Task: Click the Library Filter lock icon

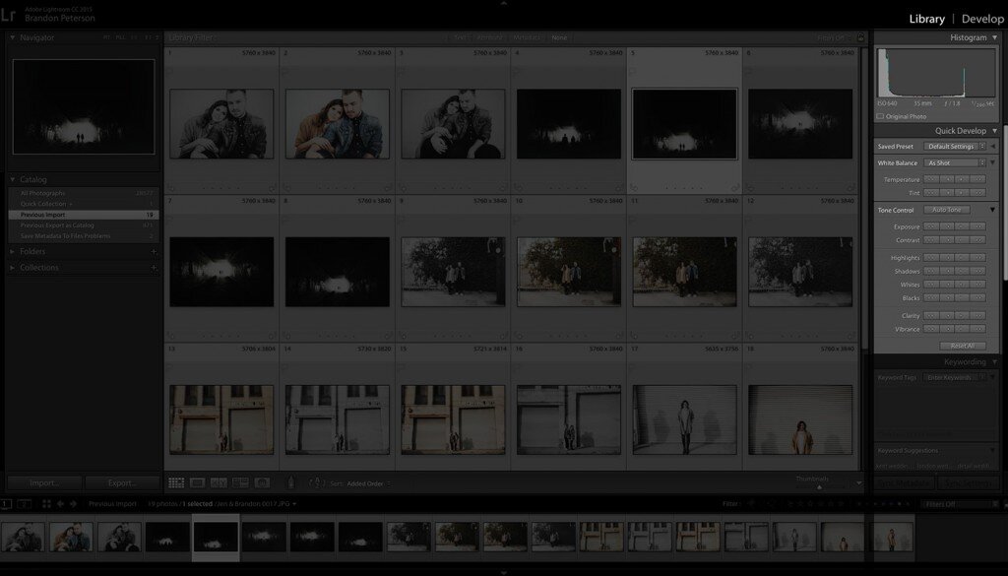Action: click(x=860, y=37)
